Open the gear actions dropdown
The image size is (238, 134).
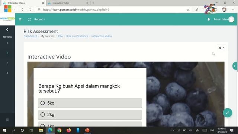tap(222, 48)
